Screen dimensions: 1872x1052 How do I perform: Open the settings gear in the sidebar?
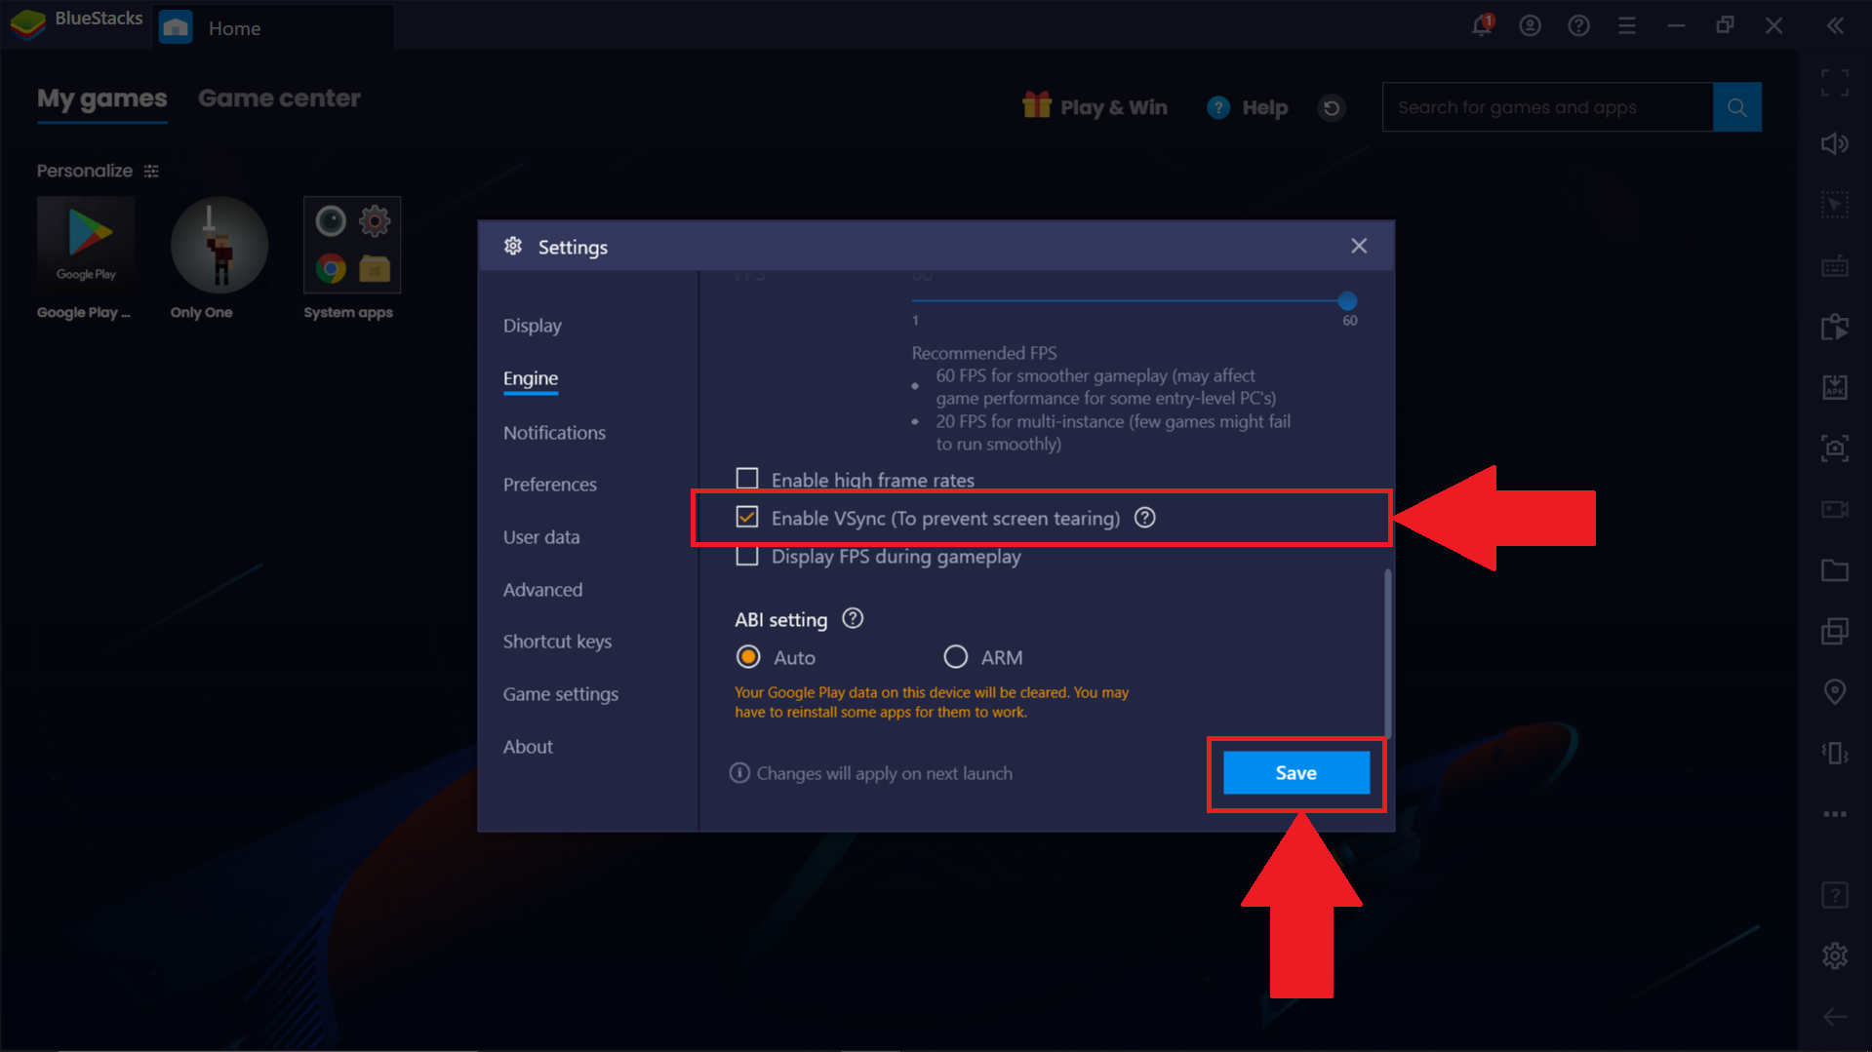[x=1835, y=955]
